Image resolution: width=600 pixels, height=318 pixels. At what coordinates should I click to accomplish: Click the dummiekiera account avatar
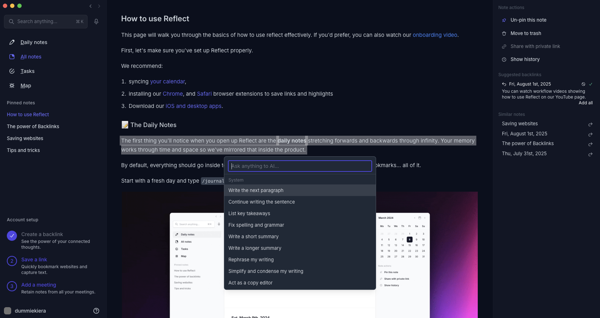point(8,311)
